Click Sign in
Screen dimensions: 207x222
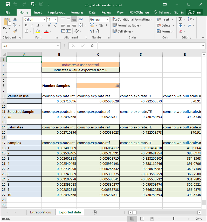pos(179,12)
